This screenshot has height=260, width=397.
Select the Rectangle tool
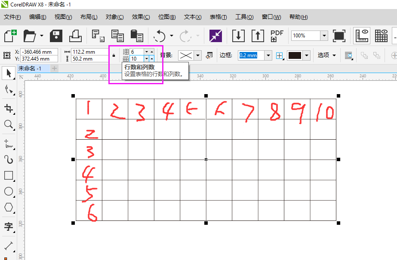pos(9,175)
